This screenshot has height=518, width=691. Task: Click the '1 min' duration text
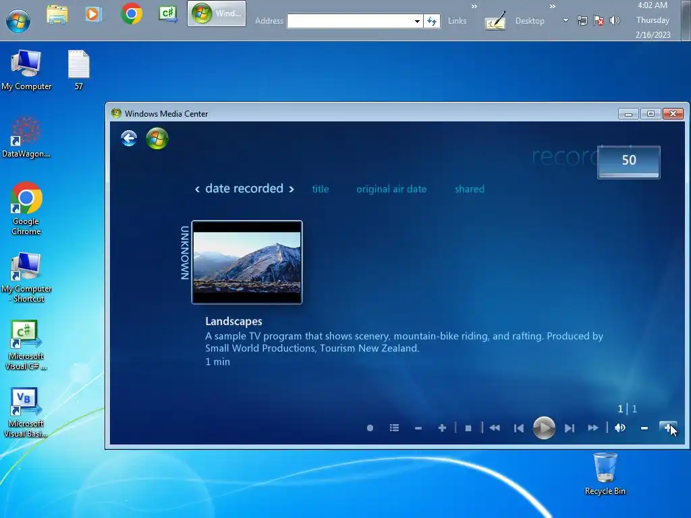(x=218, y=362)
